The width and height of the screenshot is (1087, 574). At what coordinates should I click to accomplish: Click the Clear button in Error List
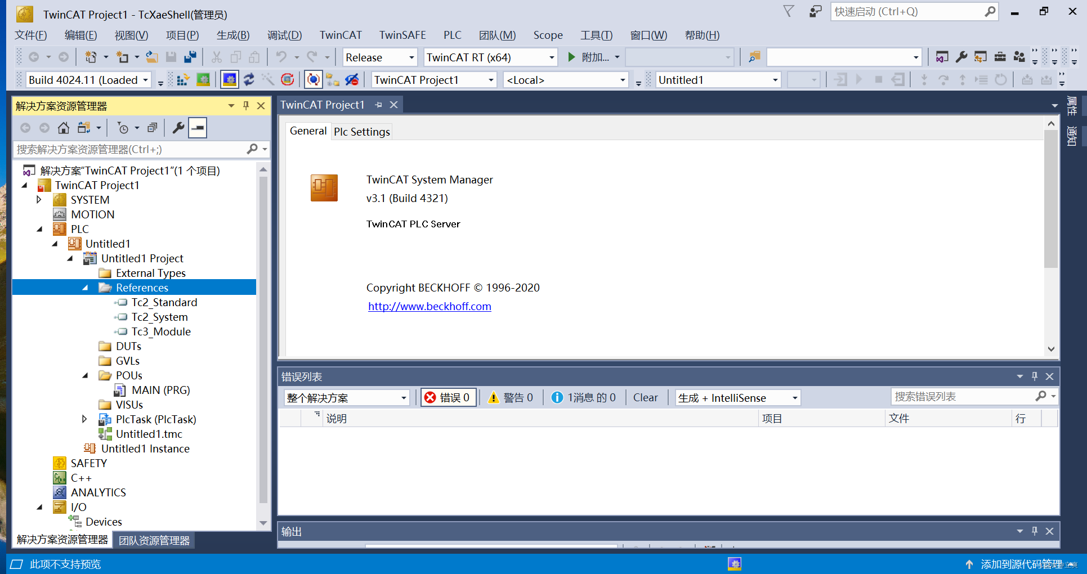645,397
